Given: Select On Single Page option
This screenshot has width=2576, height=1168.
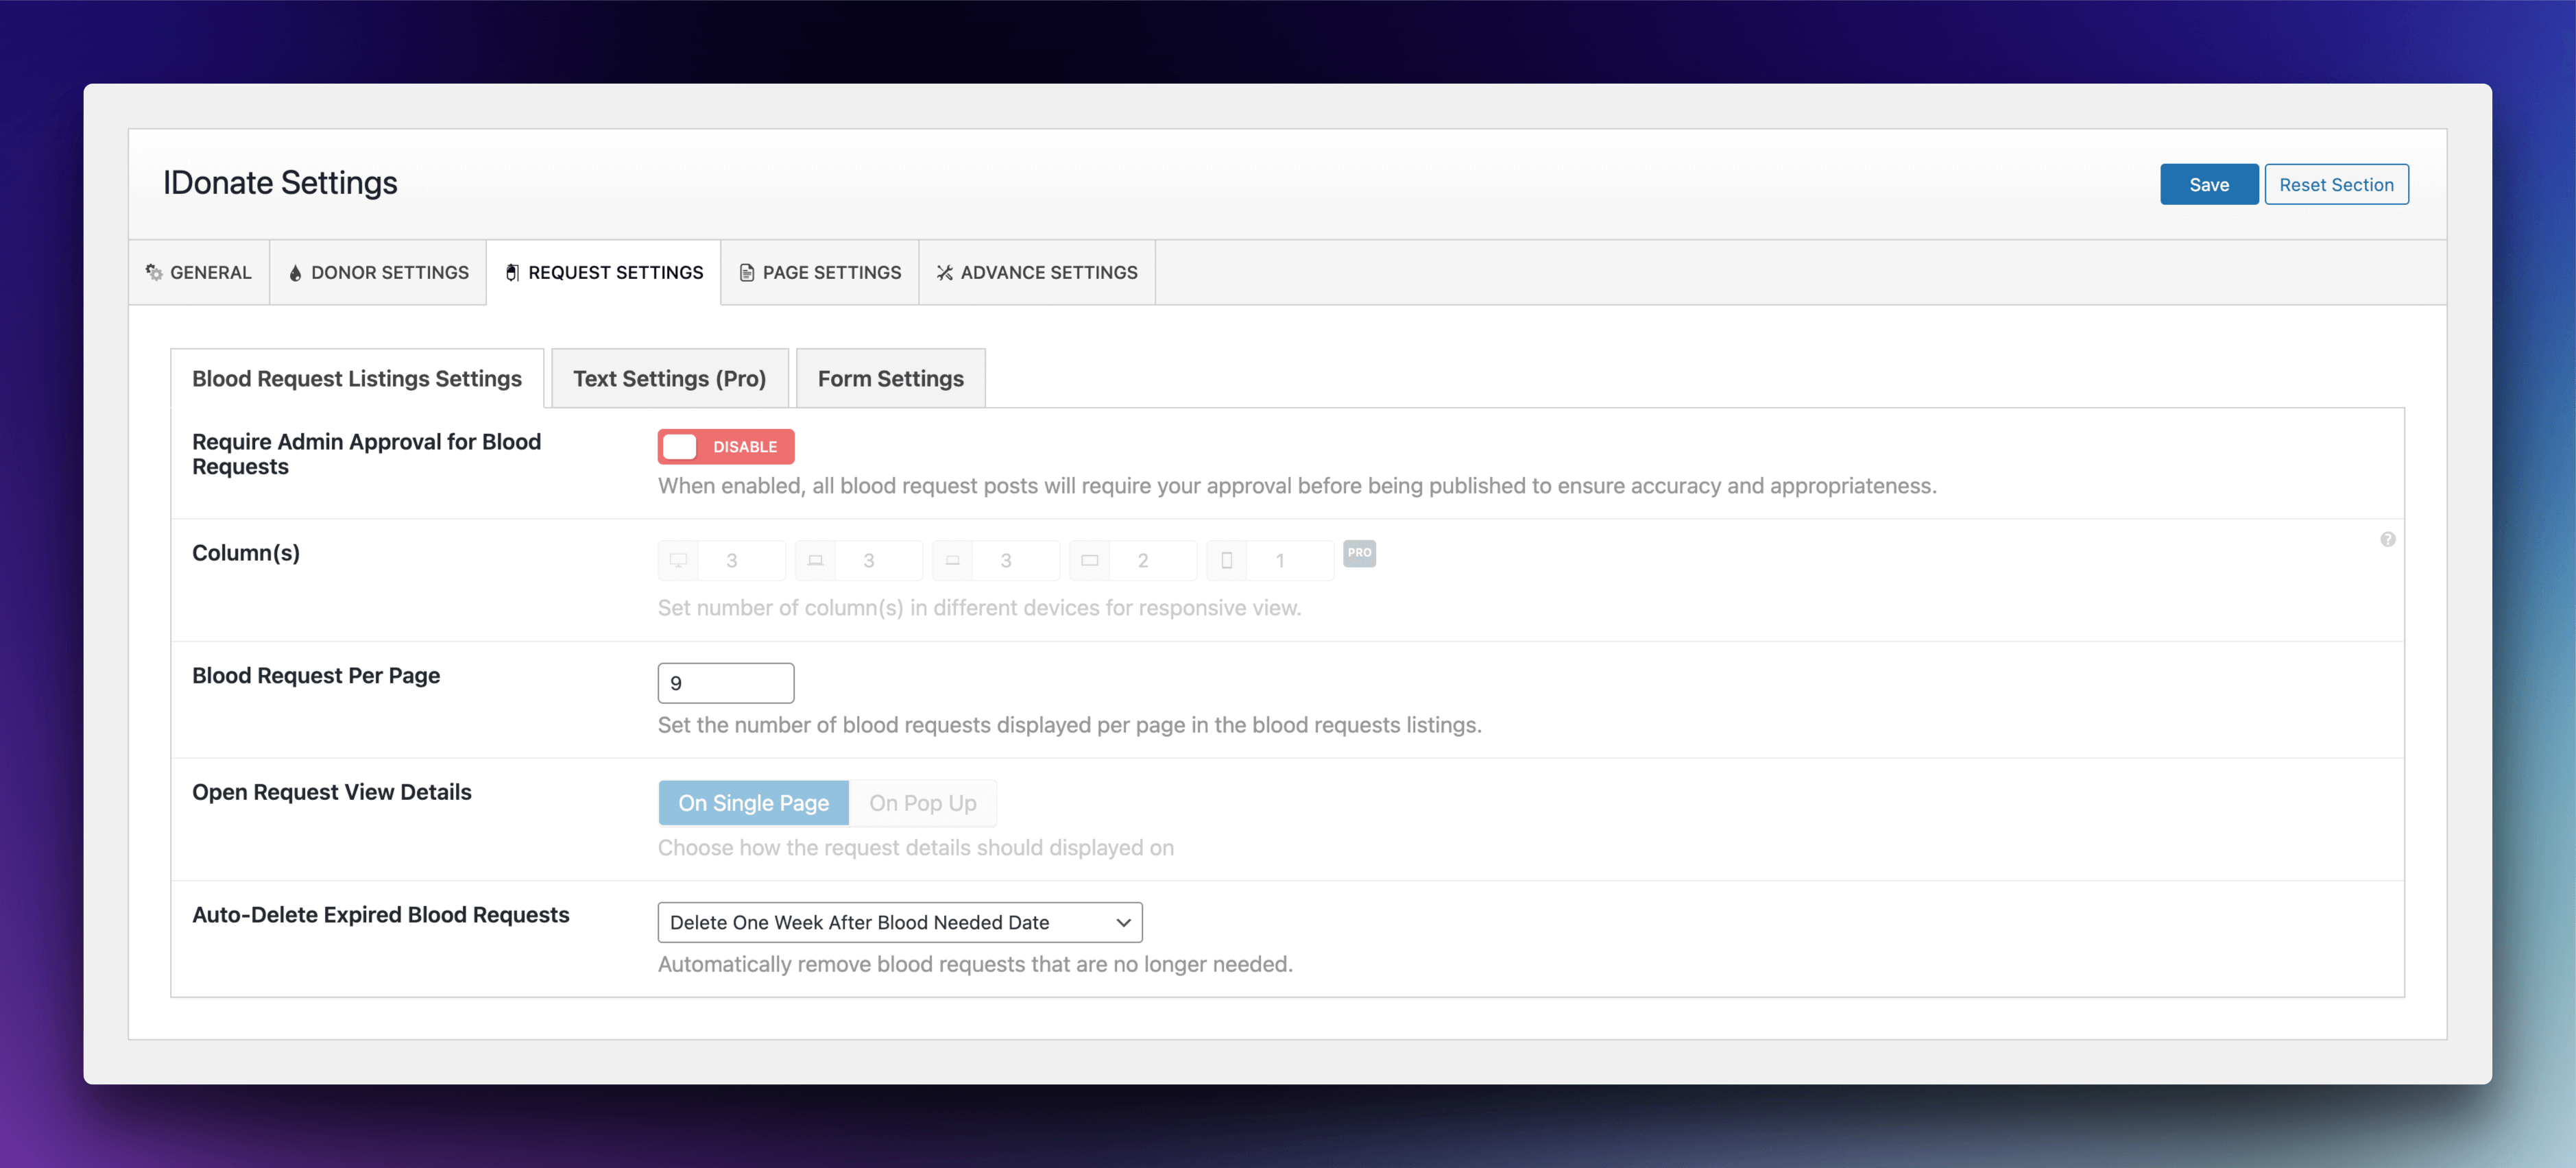Looking at the screenshot, I should [x=753, y=803].
